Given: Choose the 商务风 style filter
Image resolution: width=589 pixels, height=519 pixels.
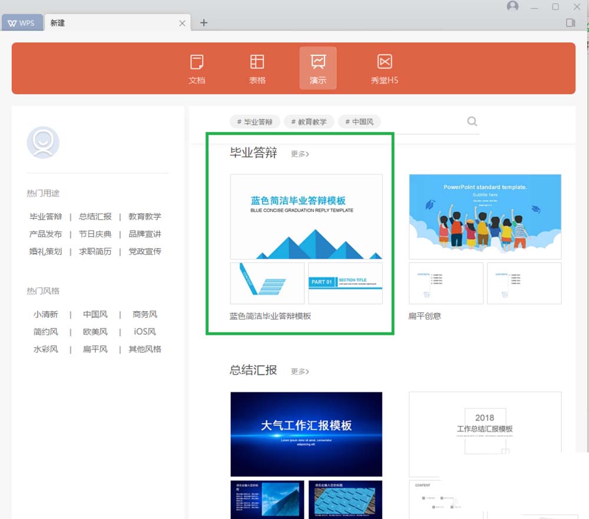Looking at the screenshot, I should 145,314.
